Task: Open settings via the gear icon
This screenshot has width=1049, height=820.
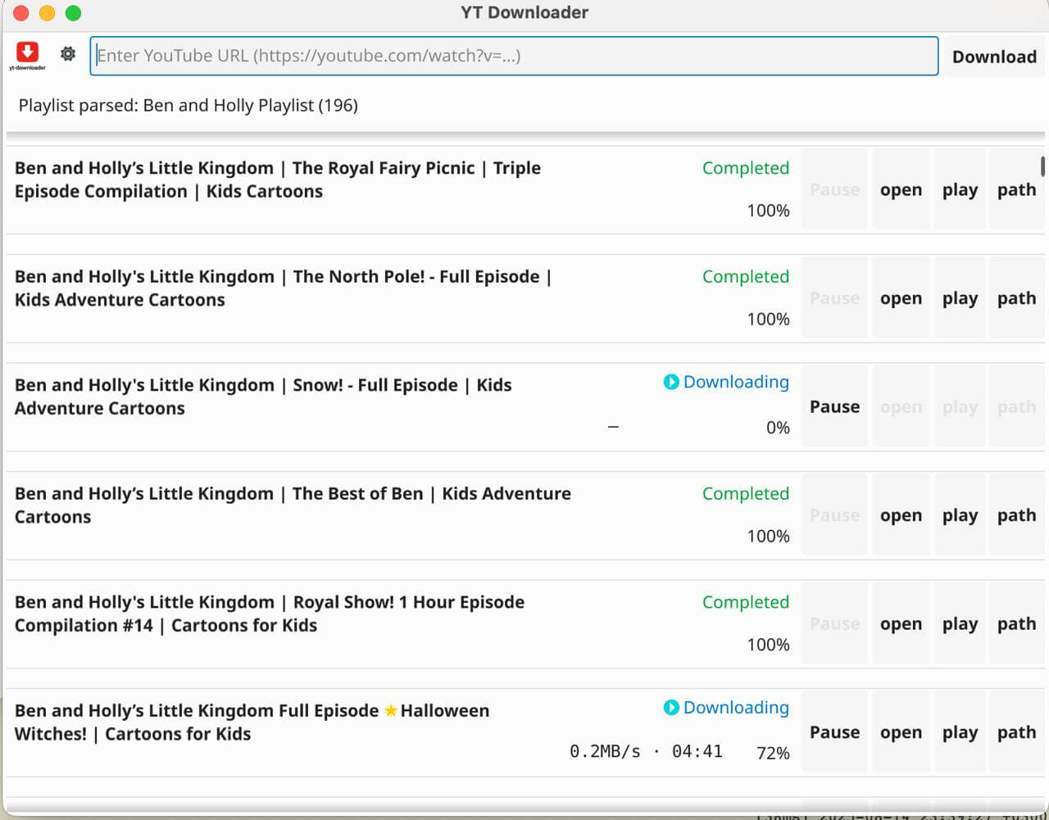Action: 68,54
